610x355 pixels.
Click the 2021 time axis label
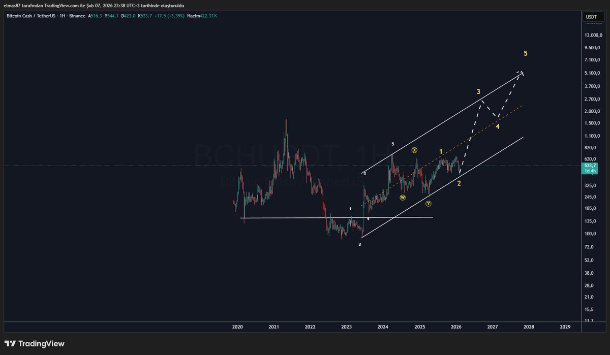[273, 327]
